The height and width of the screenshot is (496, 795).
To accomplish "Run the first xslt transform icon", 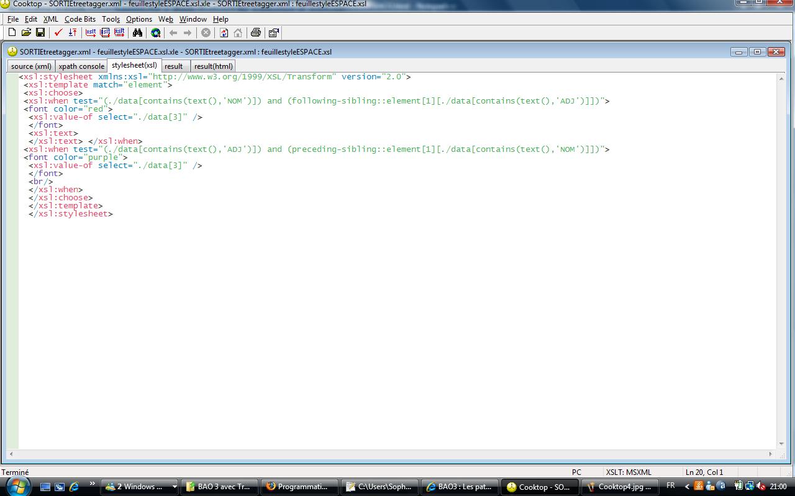I will 91,32.
